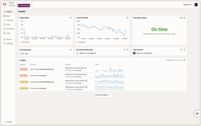
Task: Click the 70 times sparkline chart
Action: (109, 76)
